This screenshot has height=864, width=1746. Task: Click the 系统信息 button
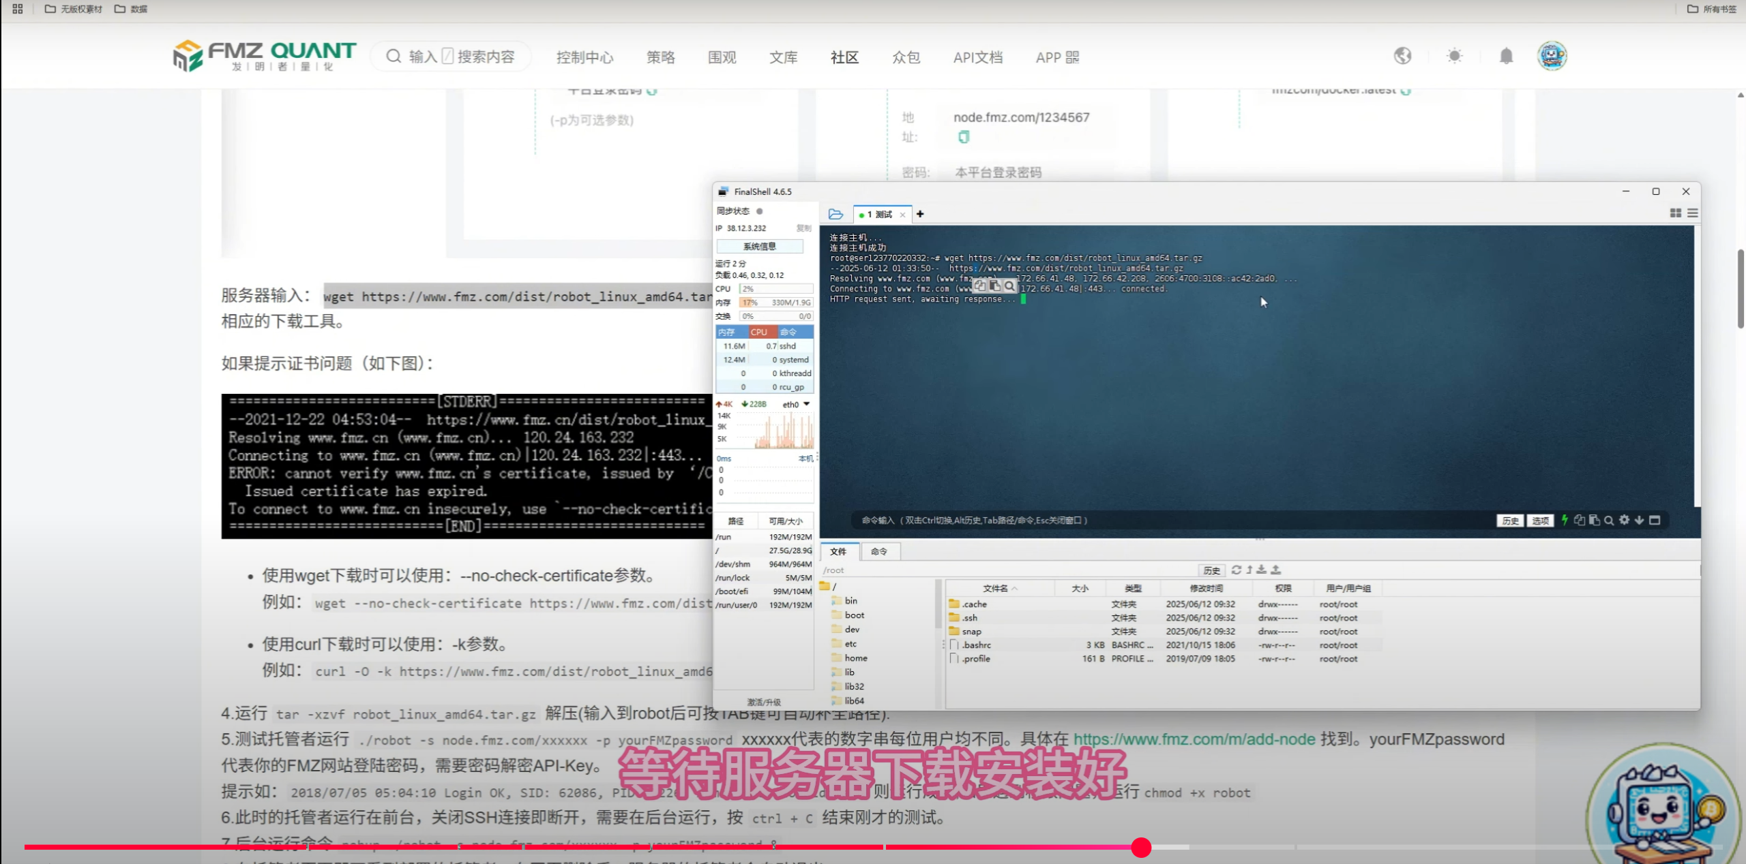(x=759, y=246)
